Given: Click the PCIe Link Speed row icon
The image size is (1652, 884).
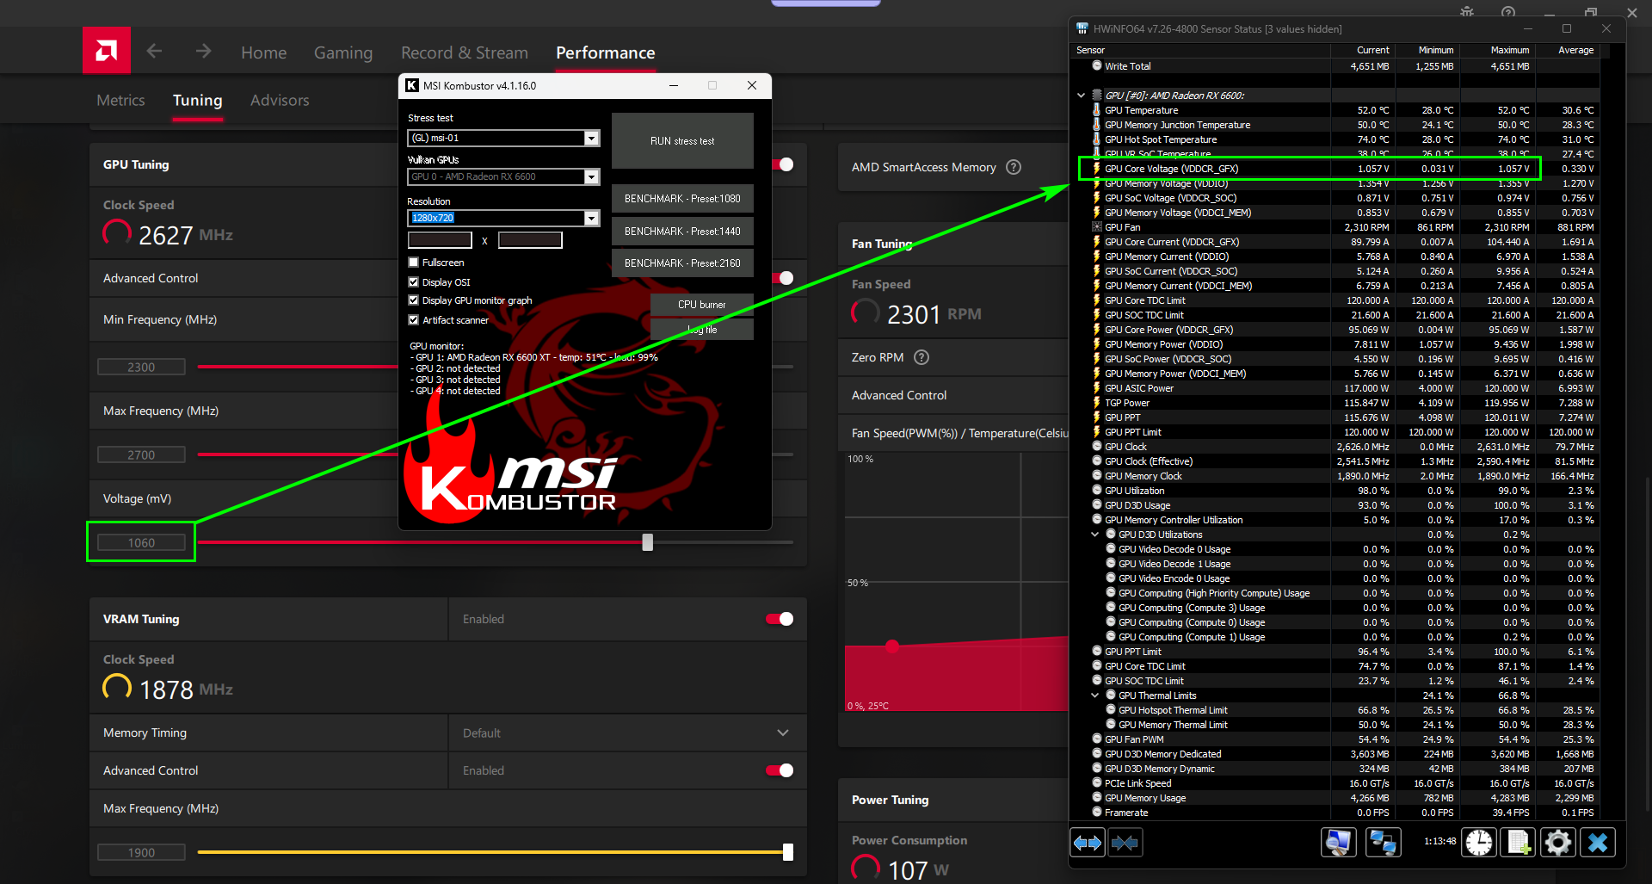Looking at the screenshot, I should 1097,783.
